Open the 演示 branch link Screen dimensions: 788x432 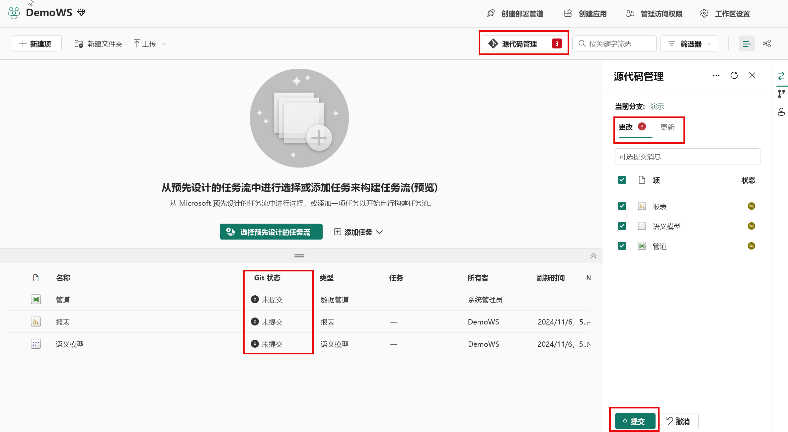point(656,106)
